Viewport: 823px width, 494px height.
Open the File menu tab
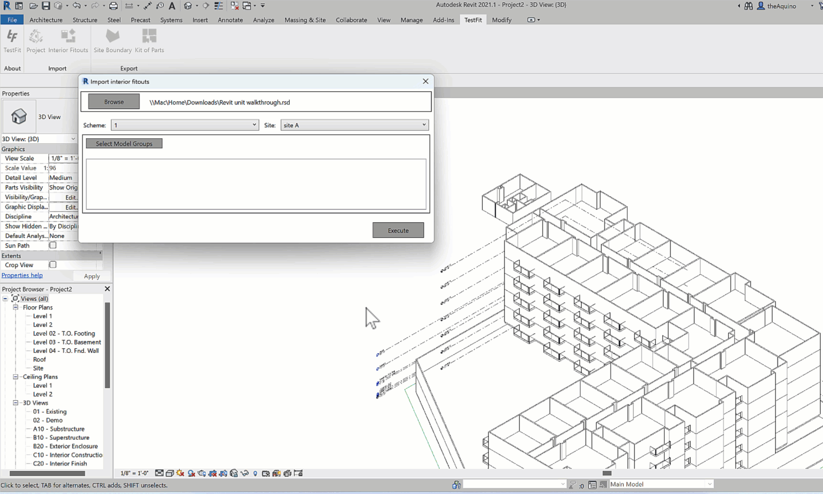pos(12,20)
